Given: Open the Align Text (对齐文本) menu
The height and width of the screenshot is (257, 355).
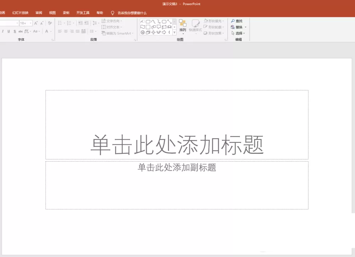Looking at the screenshot, I should (111, 27).
